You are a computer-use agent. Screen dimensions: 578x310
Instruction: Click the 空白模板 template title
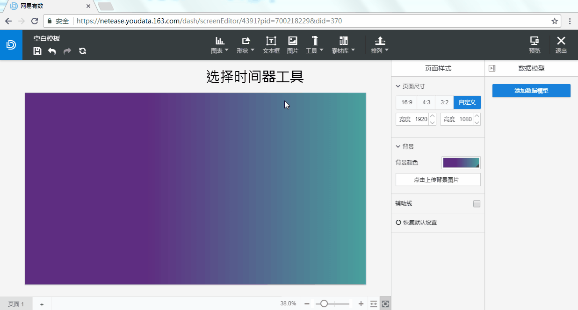pyautogui.click(x=47, y=38)
